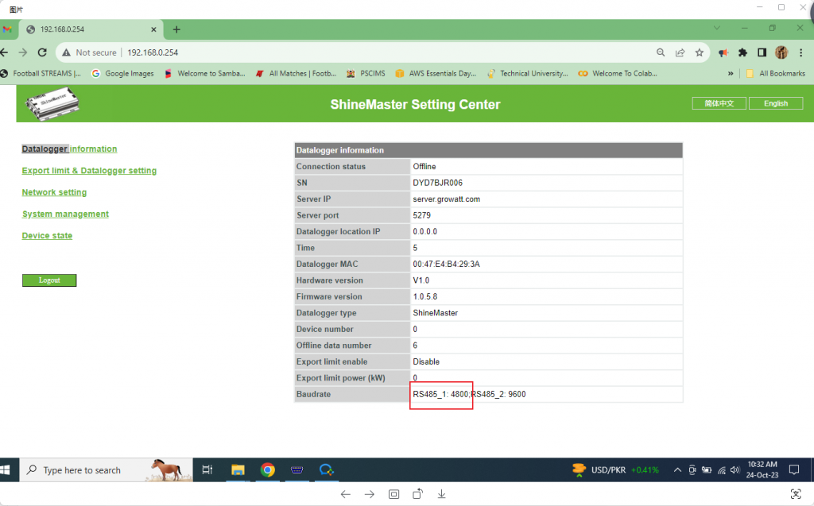Open Network setting page
Image resolution: width=814 pixels, height=506 pixels.
point(54,192)
